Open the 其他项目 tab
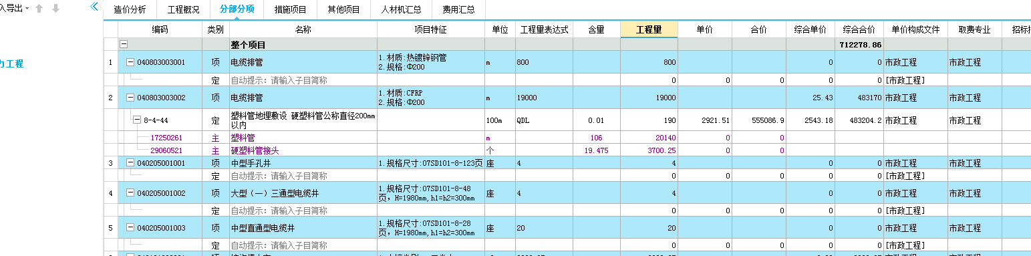The height and width of the screenshot is (256, 1031). pos(343,10)
